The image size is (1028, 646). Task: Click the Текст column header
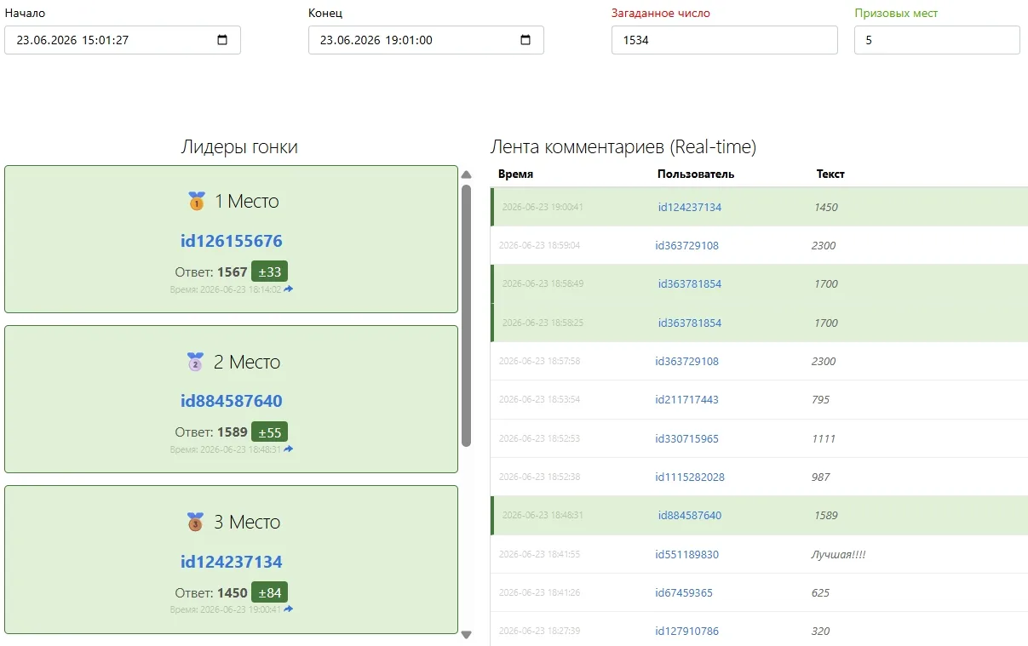coord(830,174)
